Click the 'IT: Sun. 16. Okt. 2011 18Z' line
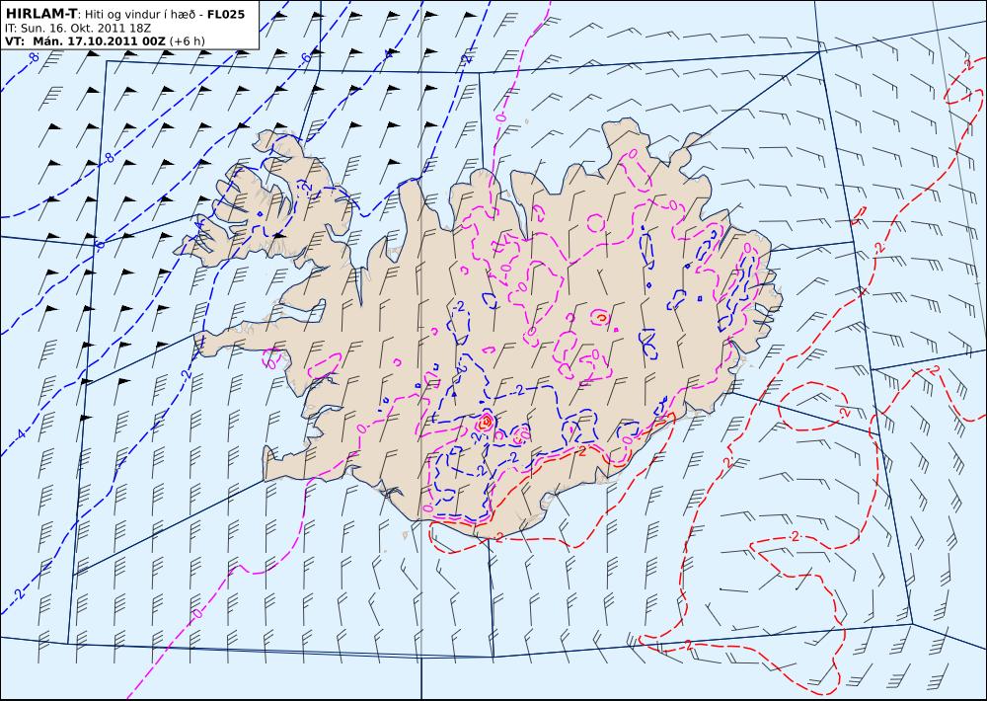Image resolution: width=987 pixels, height=701 pixels. coord(77,28)
